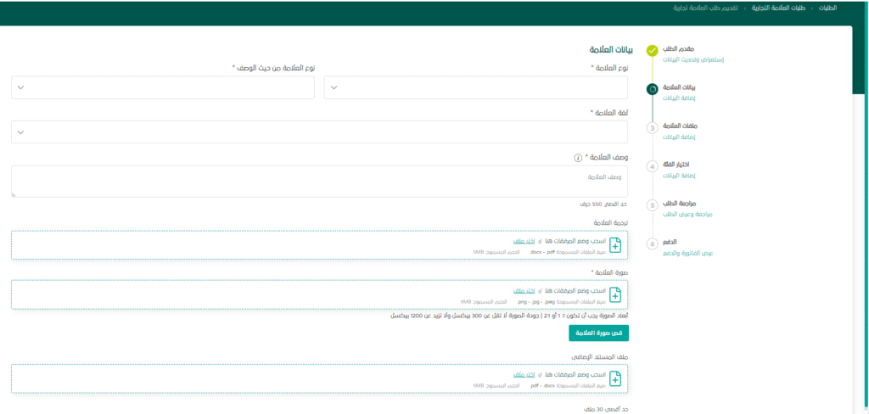Click اختر ملف link under ملف المستند الإضافي
This screenshot has height=414, width=869.
pos(524,373)
